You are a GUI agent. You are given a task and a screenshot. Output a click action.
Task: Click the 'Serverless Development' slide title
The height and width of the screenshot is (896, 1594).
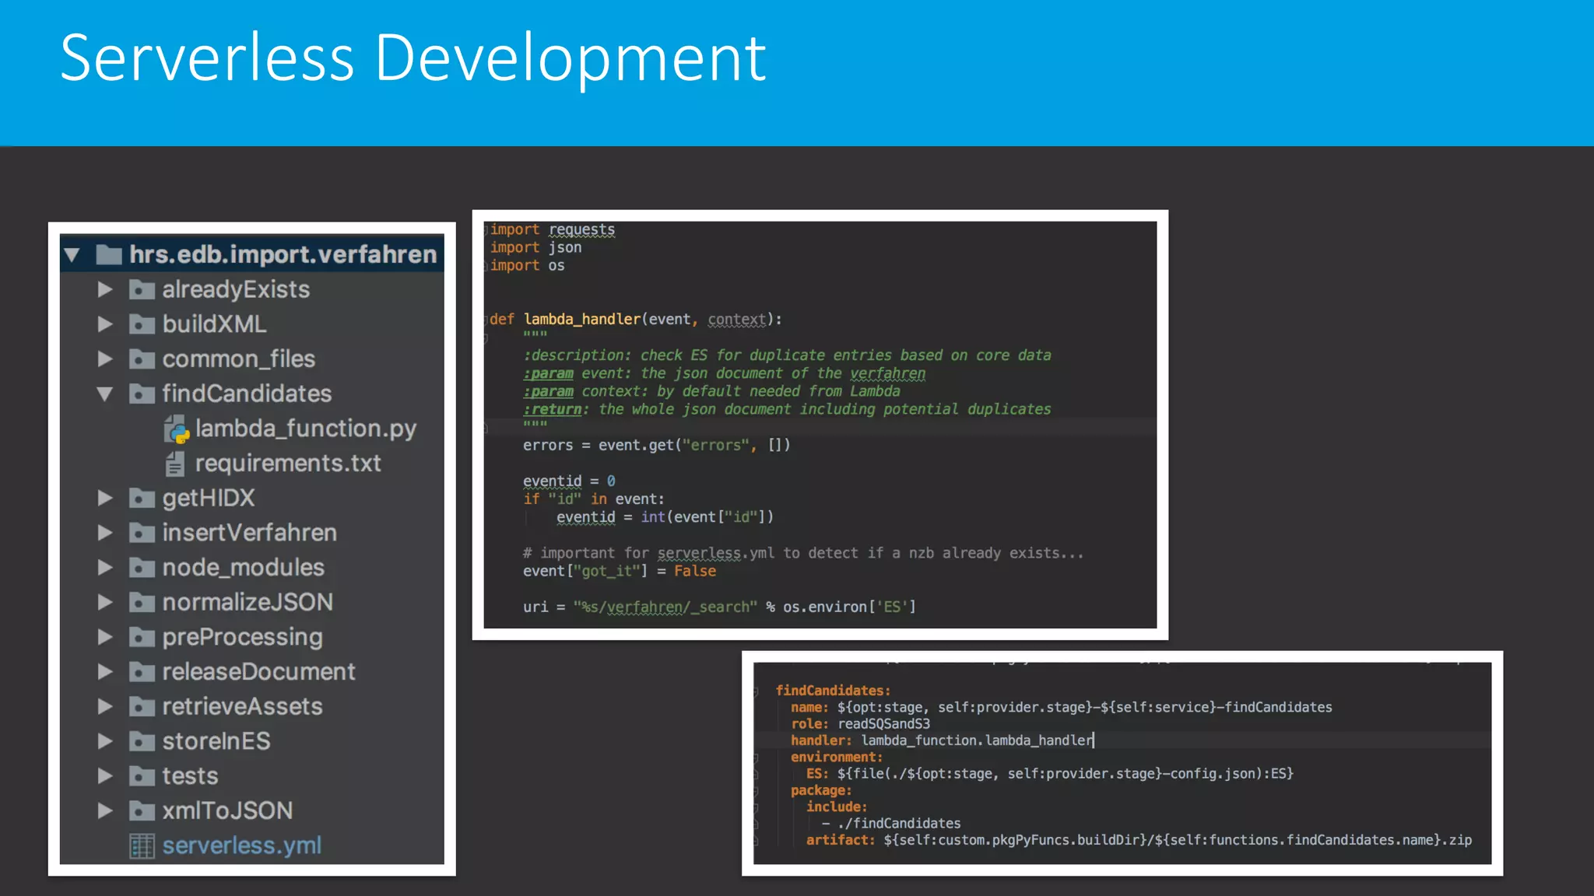pyautogui.click(x=413, y=58)
